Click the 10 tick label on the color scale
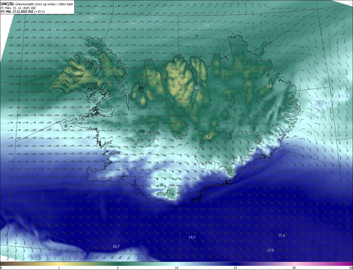The height and width of the screenshot is (270, 353). click(x=176, y=268)
